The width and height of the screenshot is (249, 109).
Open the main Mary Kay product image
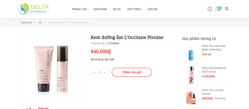coord(52,69)
